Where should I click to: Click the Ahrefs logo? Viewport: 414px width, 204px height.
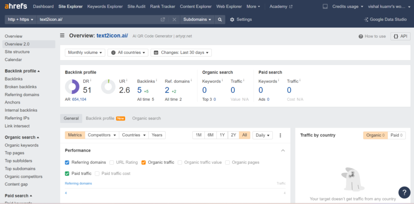point(16,6)
